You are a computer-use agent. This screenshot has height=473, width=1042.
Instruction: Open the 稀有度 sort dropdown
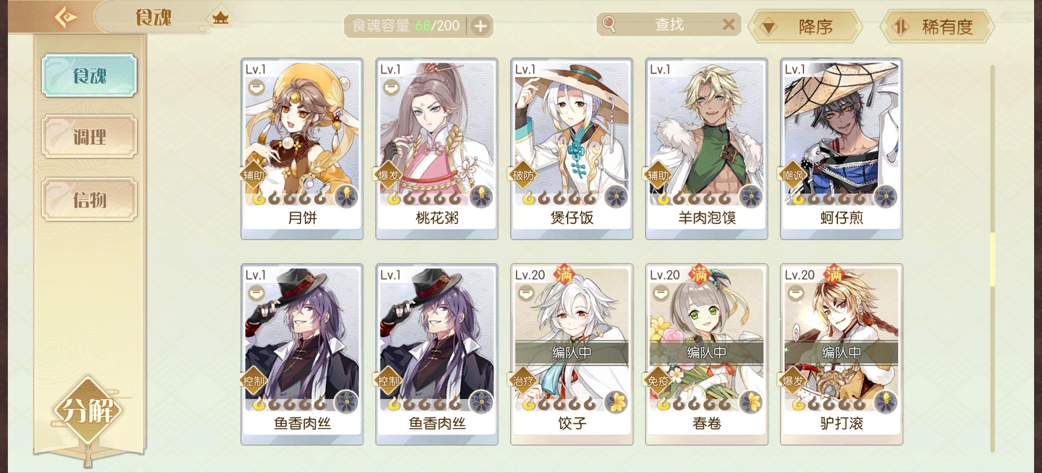point(937,27)
